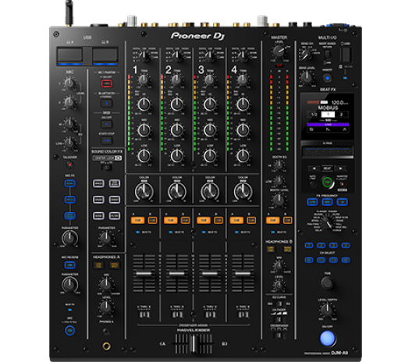Toggle the Multi I/O Insert button
This screenshot has height=362, width=412.
(327, 78)
